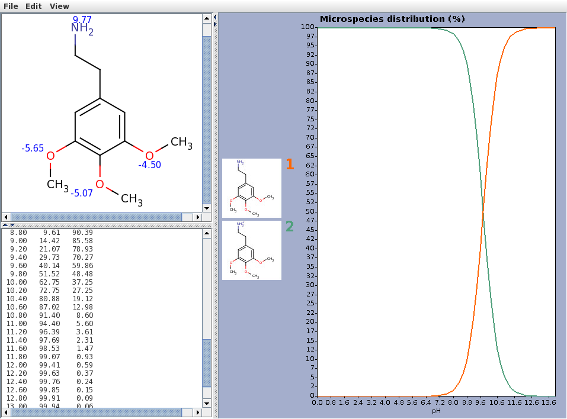Select microspecies 2 protonated amine thumbnail
Viewport: 567px width, 419px height.
point(251,250)
